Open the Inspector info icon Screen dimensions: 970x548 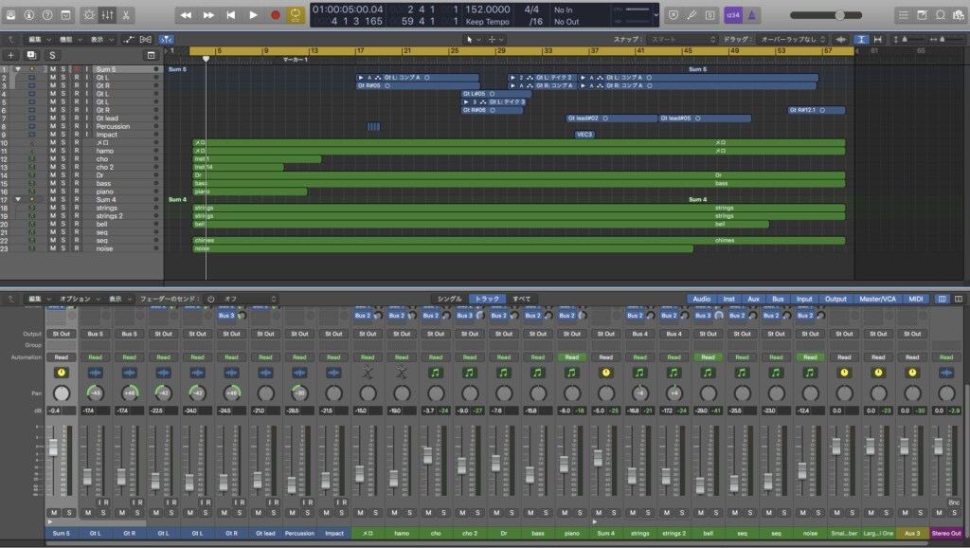click(x=29, y=15)
